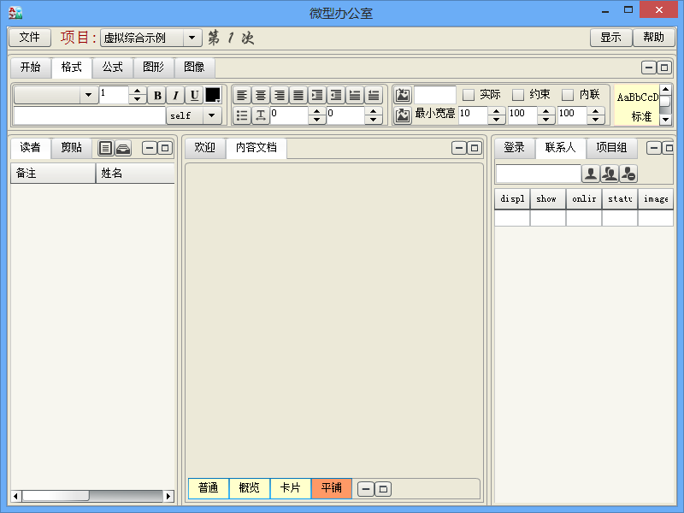Image resolution: width=684 pixels, height=513 pixels.
Task: Check the 内联 option
Action: coord(568,95)
